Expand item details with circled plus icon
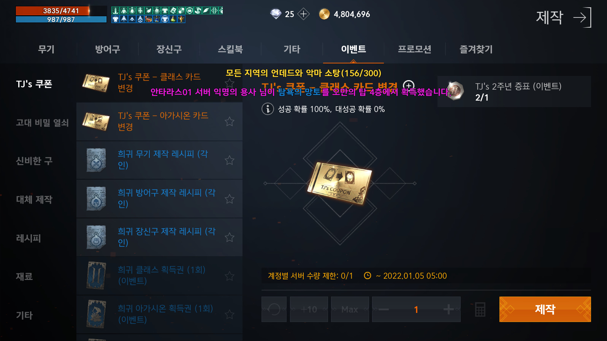Screen dimensions: 607x341 pos(409,85)
